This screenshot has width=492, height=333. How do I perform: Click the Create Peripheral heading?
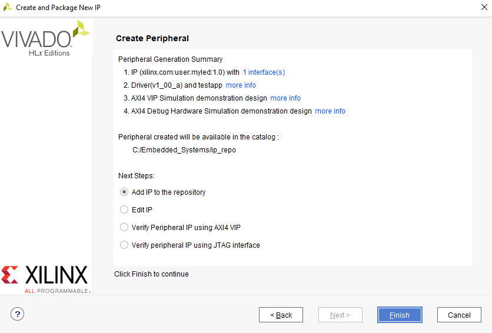(152, 38)
